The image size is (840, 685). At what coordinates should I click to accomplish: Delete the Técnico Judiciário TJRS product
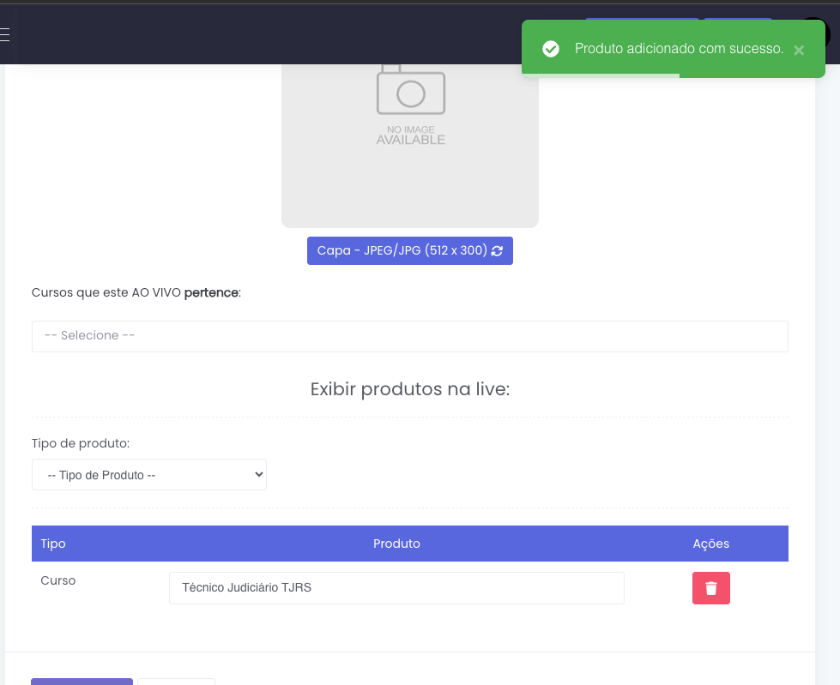710,588
